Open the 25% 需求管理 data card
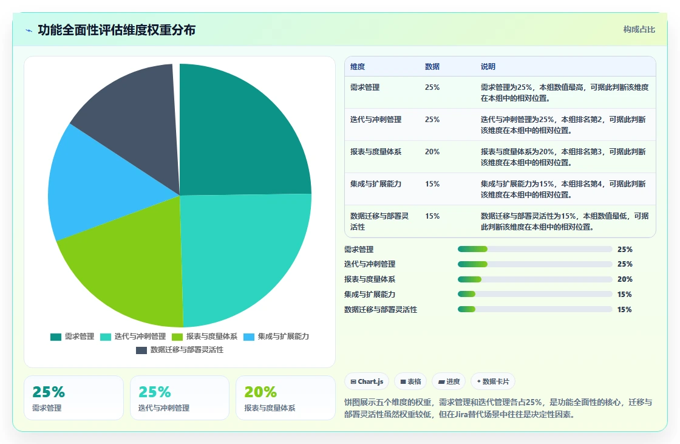This screenshot has height=444, width=680. pos(73,398)
